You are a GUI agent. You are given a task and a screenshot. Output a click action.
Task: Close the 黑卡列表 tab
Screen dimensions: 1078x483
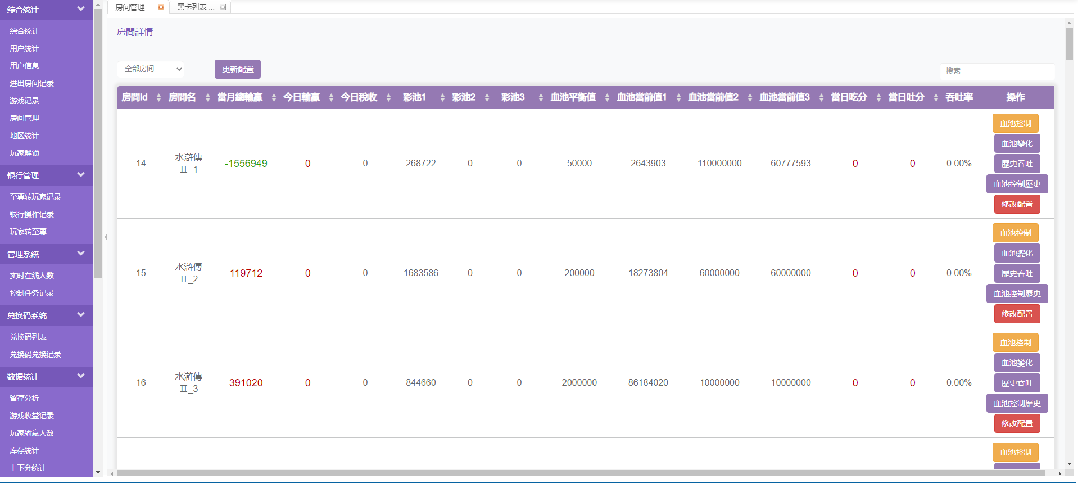pyautogui.click(x=223, y=7)
